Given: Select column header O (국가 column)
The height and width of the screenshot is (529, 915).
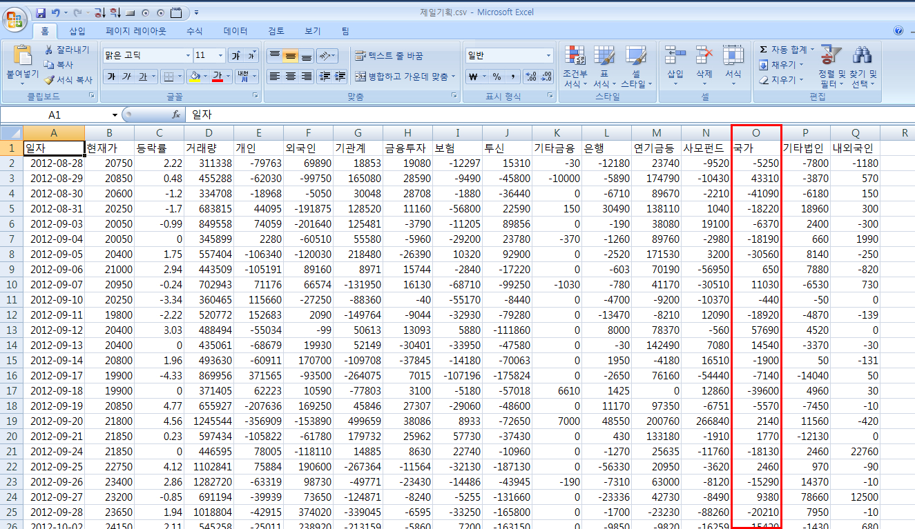Looking at the screenshot, I should tap(755, 133).
